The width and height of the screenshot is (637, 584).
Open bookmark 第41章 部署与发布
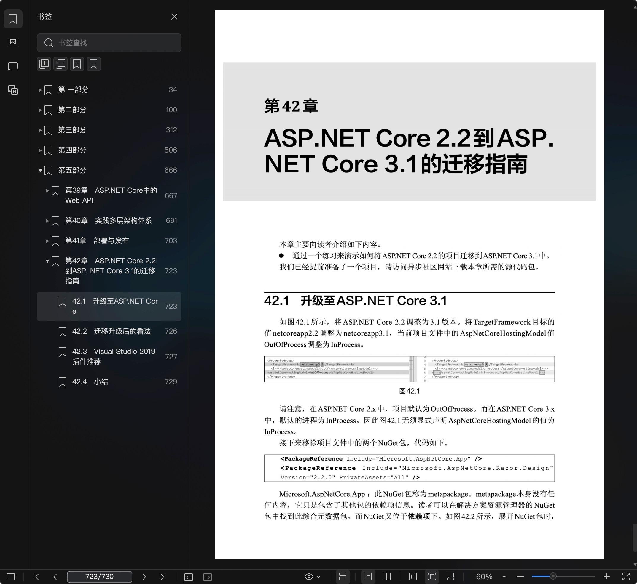[x=97, y=241]
